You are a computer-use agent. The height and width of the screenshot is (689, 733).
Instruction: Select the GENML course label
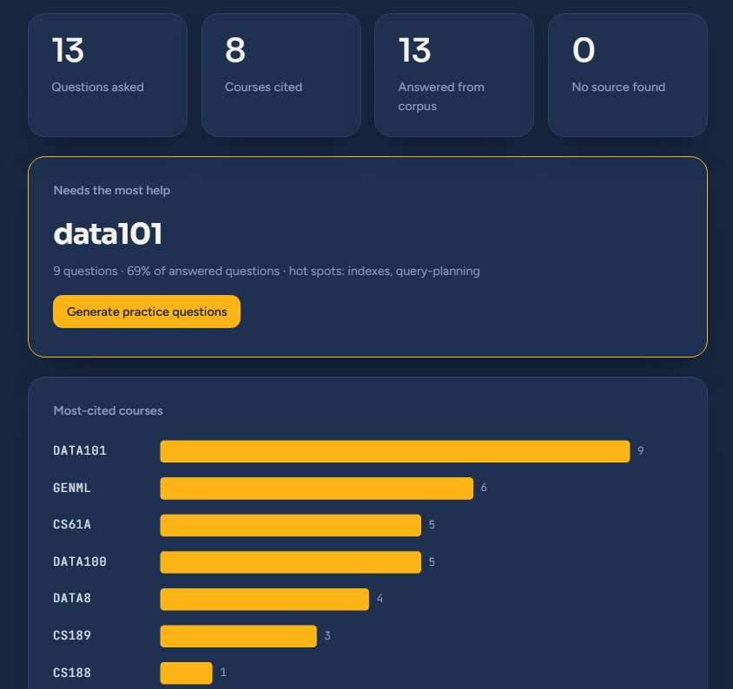(72, 488)
